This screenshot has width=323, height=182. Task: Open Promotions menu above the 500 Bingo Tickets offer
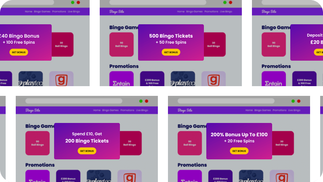pyautogui.click(x=211, y=11)
